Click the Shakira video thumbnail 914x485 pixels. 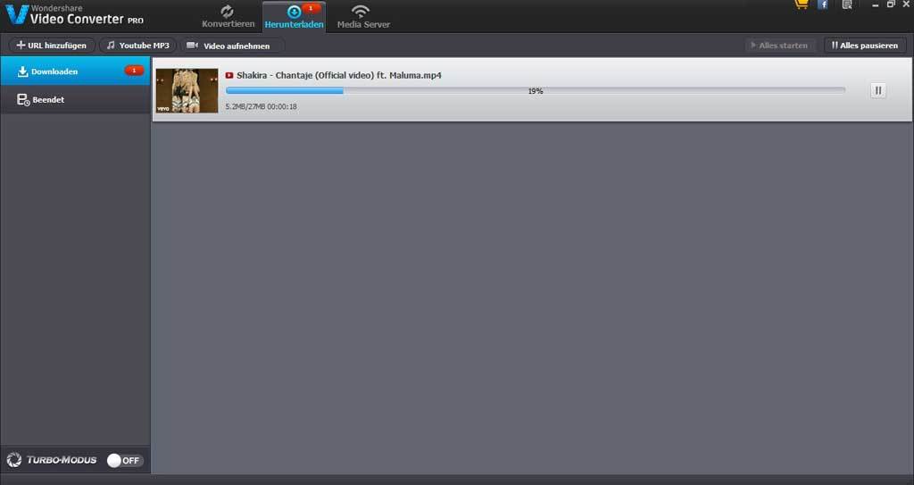click(187, 90)
